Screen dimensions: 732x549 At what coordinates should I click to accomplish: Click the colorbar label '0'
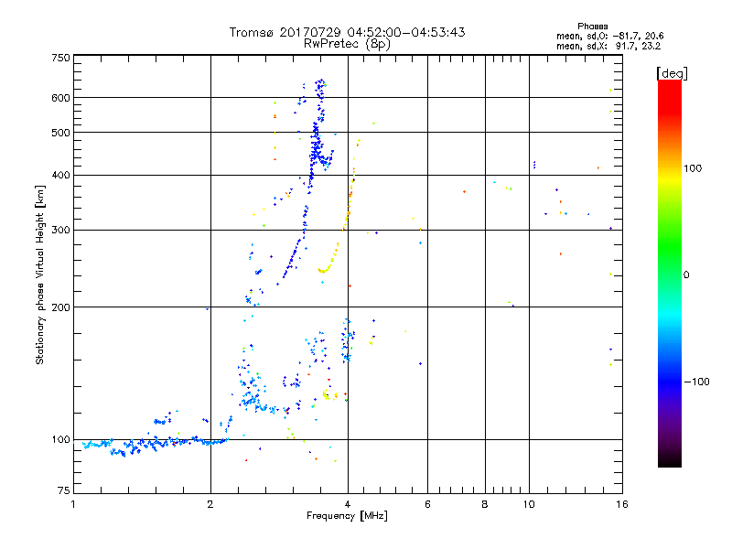(x=685, y=275)
